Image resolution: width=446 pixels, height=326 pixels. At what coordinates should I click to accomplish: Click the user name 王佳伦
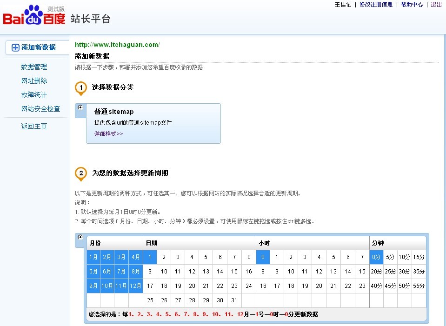tap(343, 5)
